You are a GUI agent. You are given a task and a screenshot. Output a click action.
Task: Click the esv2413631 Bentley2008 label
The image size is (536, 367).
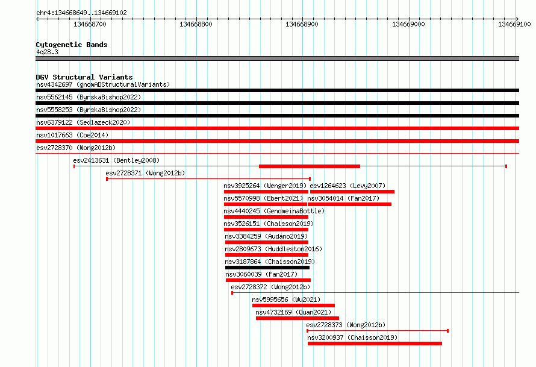116,160
